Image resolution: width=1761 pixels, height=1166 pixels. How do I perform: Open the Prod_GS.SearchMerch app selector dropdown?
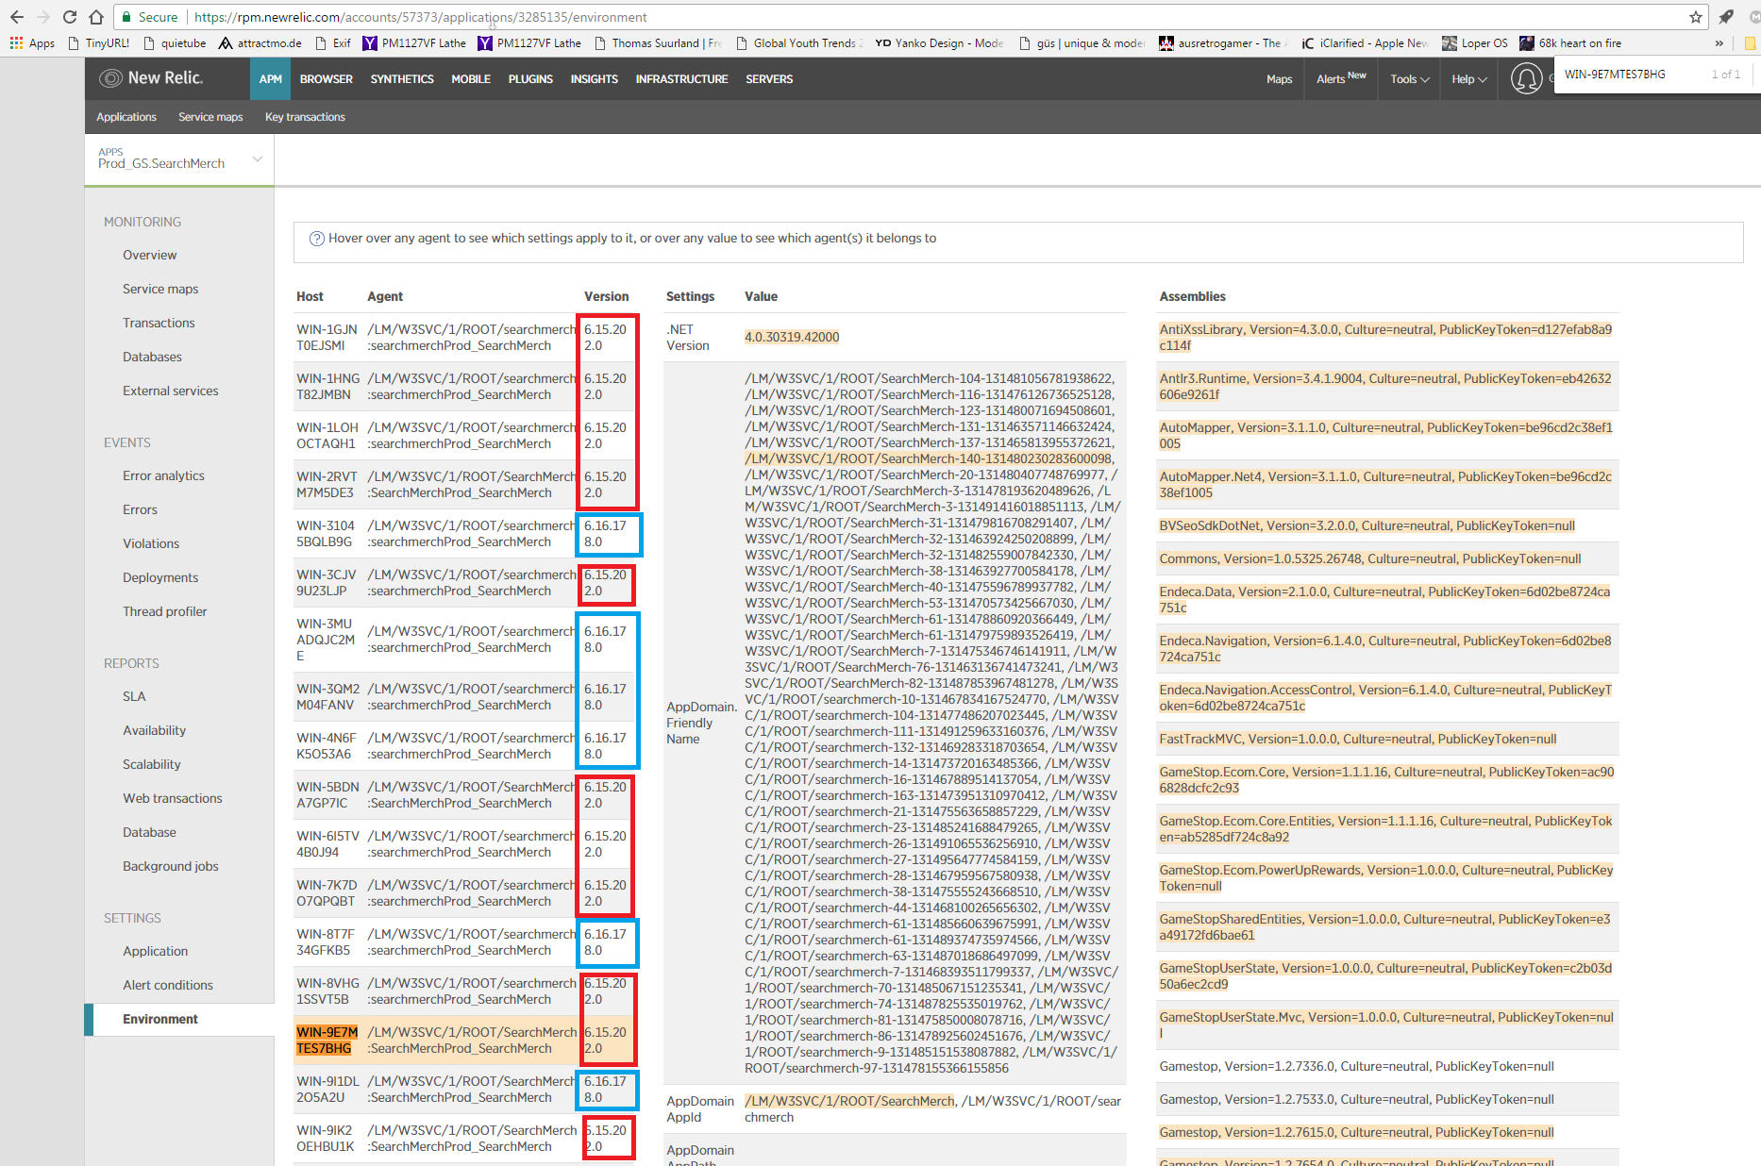pyautogui.click(x=179, y=159)
